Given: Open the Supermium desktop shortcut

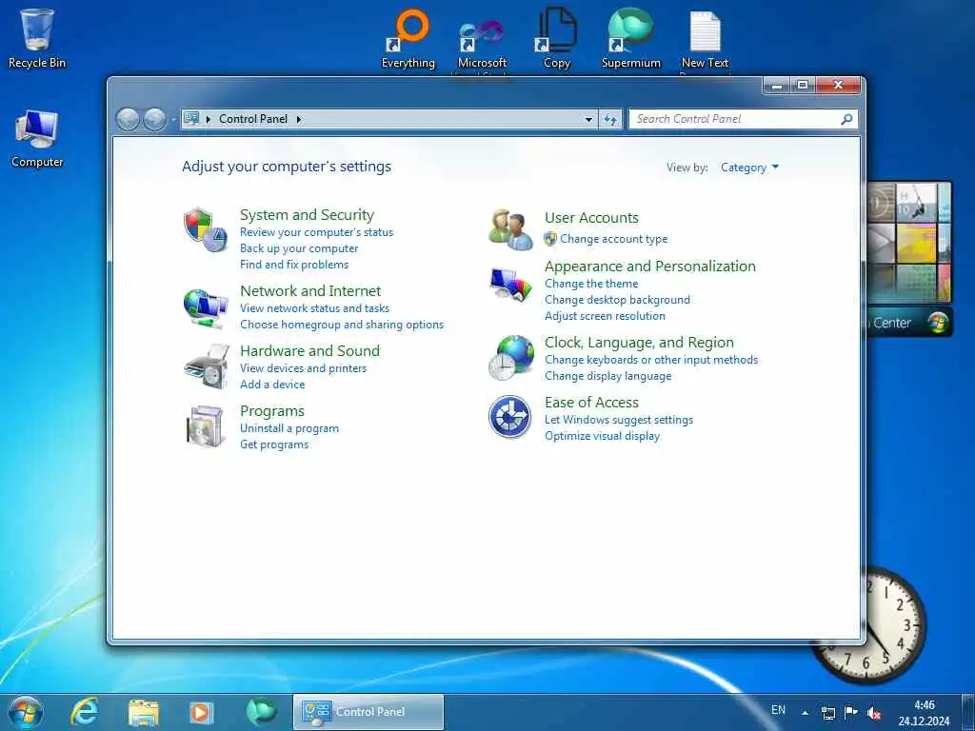Looking at the screenshot, I should tap(631, 38).
